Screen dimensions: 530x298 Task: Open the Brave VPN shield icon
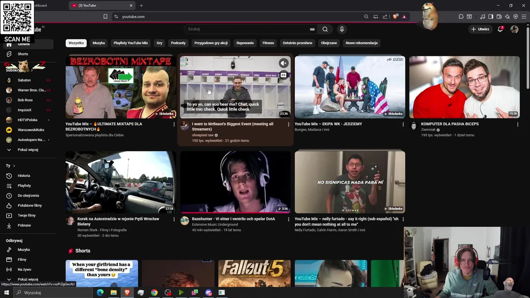click(516, 17)
